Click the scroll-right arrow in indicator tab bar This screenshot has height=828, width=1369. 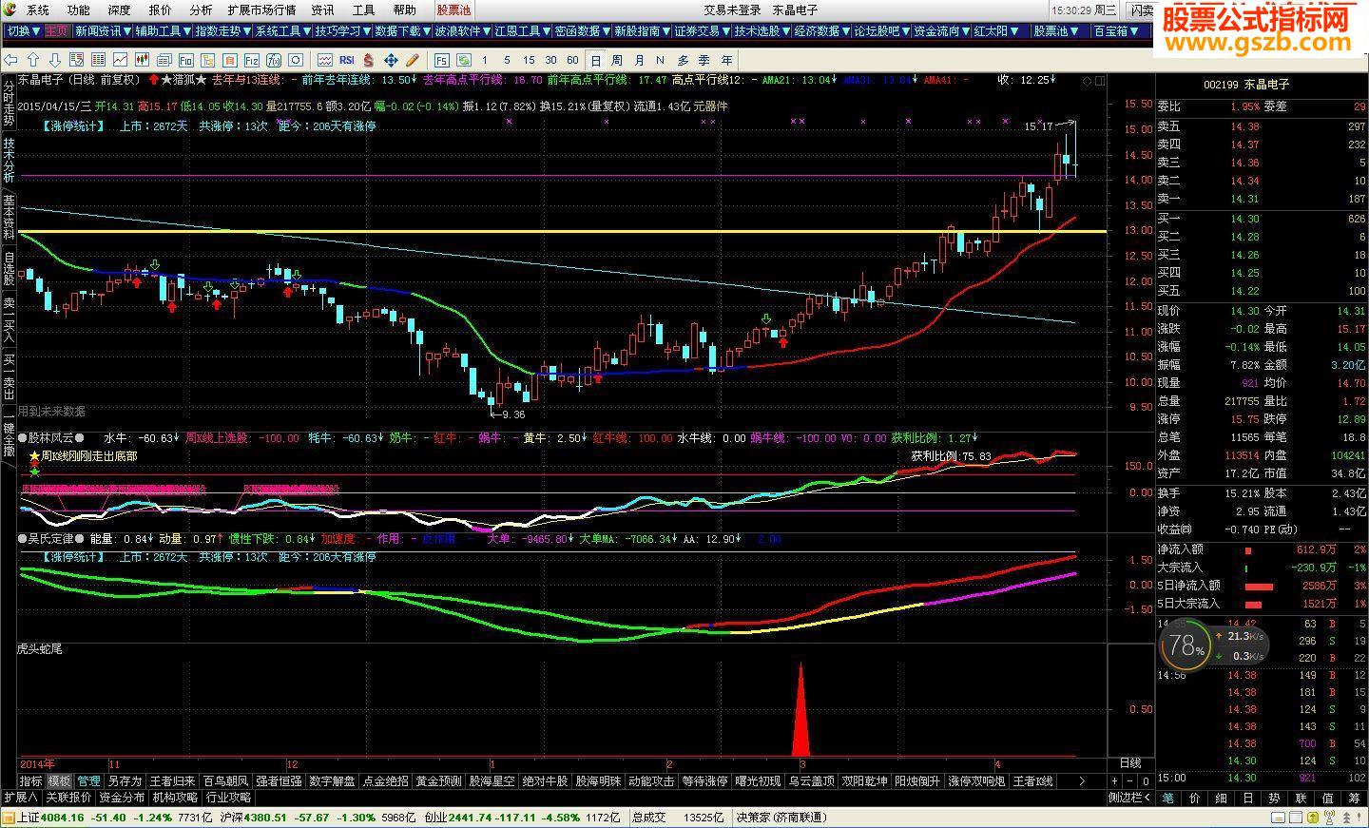click(x=1082, y=781)
